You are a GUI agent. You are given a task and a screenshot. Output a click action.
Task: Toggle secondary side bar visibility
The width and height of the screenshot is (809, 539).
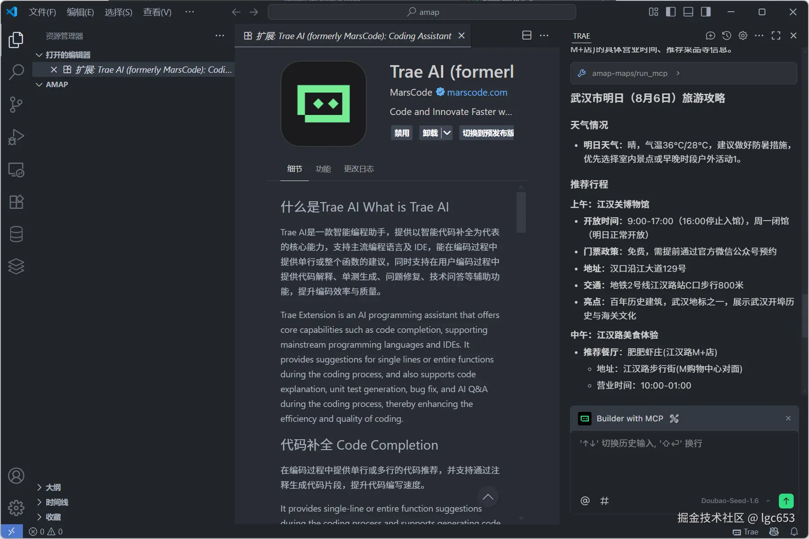(706, 12)
